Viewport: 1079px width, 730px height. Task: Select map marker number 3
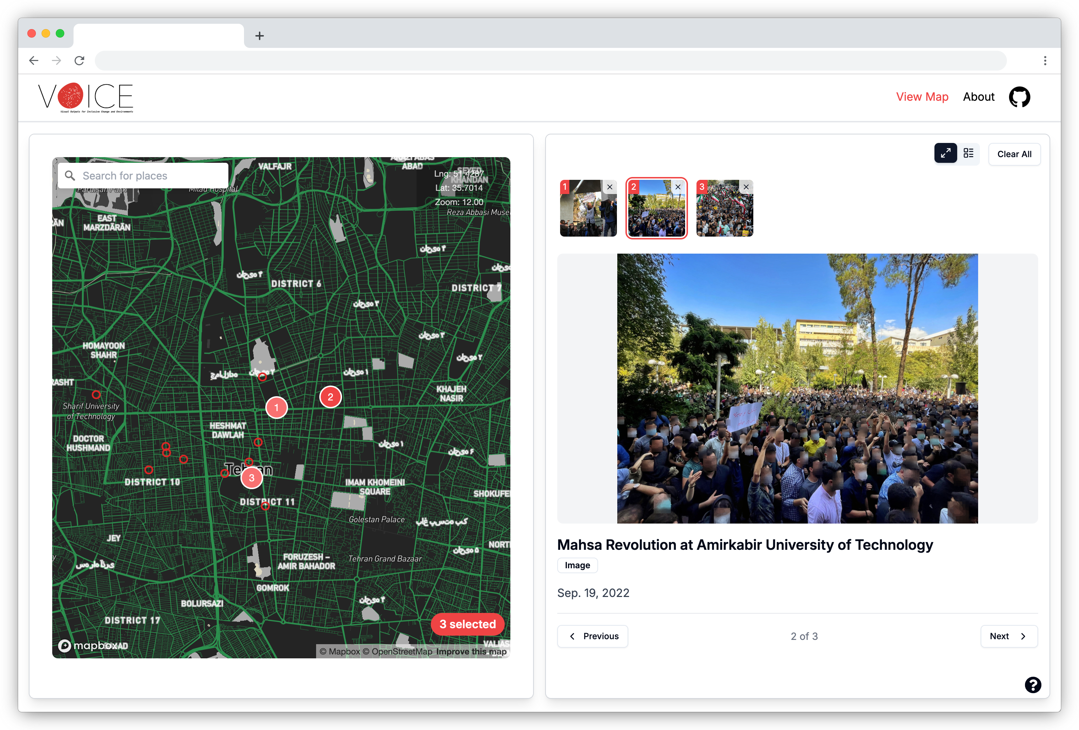252,478
